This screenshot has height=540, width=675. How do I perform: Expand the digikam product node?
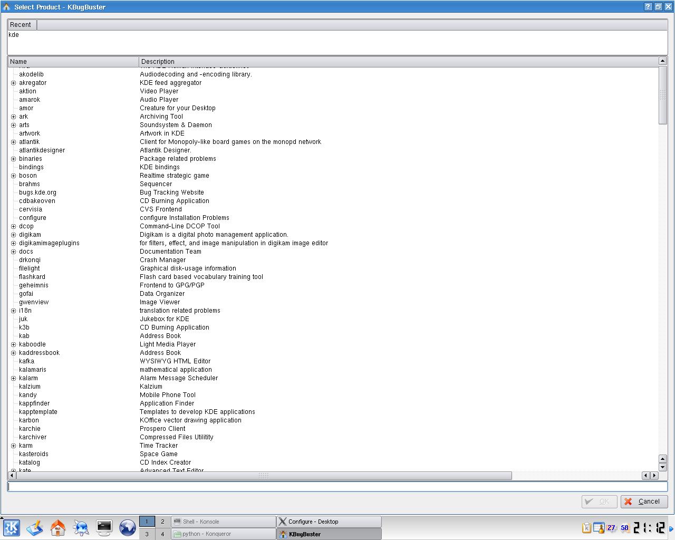tap(14, 235)
